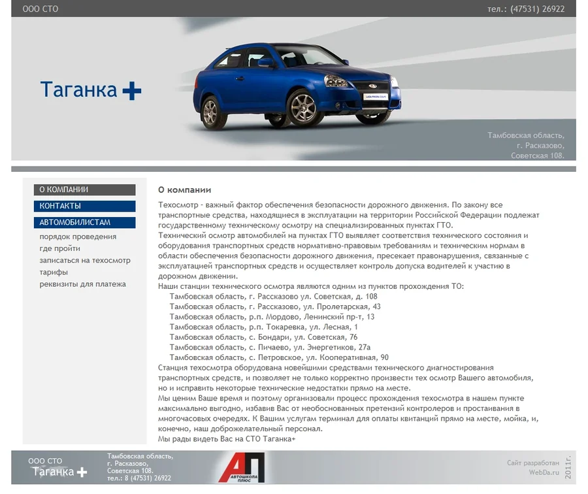
Task: Click Мы рады видеть Вас closing line
Action: click(x=227, y=438)
